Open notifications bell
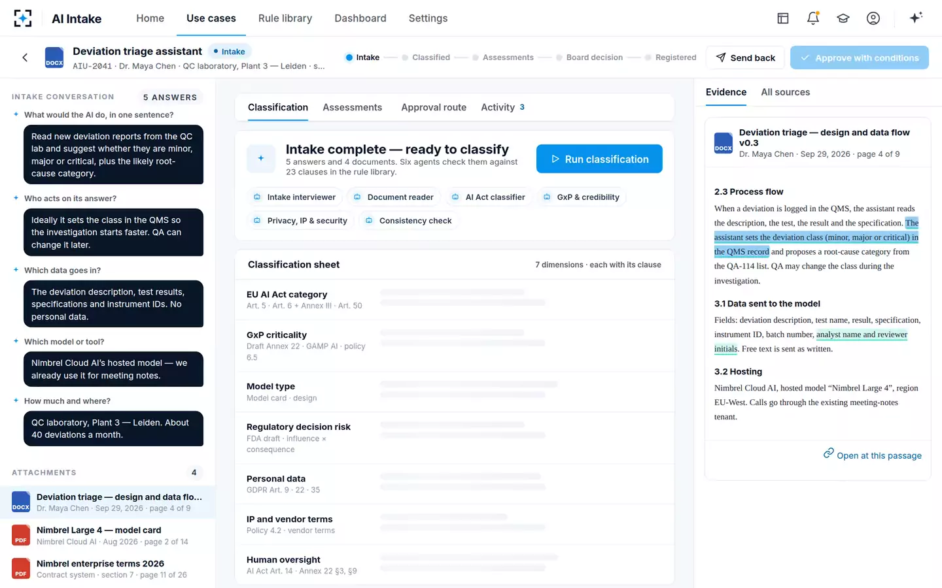This screenshot has height=588, width=942. pos(813,18)
